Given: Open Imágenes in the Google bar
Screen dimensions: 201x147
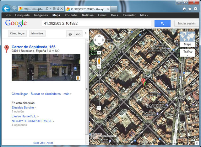Looking at the screenshot, I should pyautogui.click(x=41, y=15).
